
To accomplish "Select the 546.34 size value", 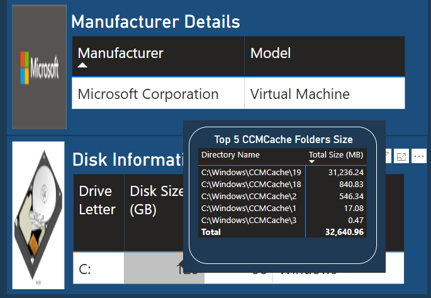I will click(x=351, y=196).
